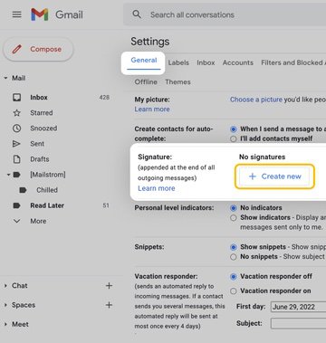The height and width of the screenshot is (343, 326).
Task: Click Learn more under Signature
Action: pyautogui.click(x=157, y=188)
